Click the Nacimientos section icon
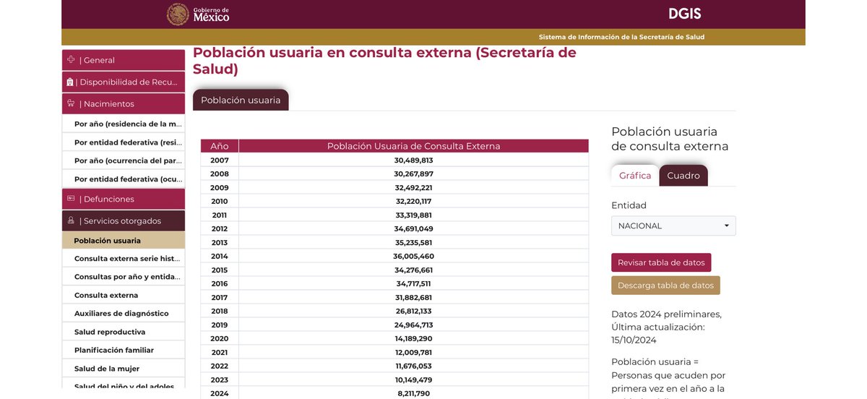Image resolution: width=867 pixels, height=399 pixels. click(x=71, y=103)
